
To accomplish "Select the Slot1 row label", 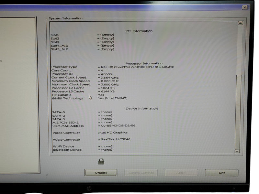I will coord(55,35).
